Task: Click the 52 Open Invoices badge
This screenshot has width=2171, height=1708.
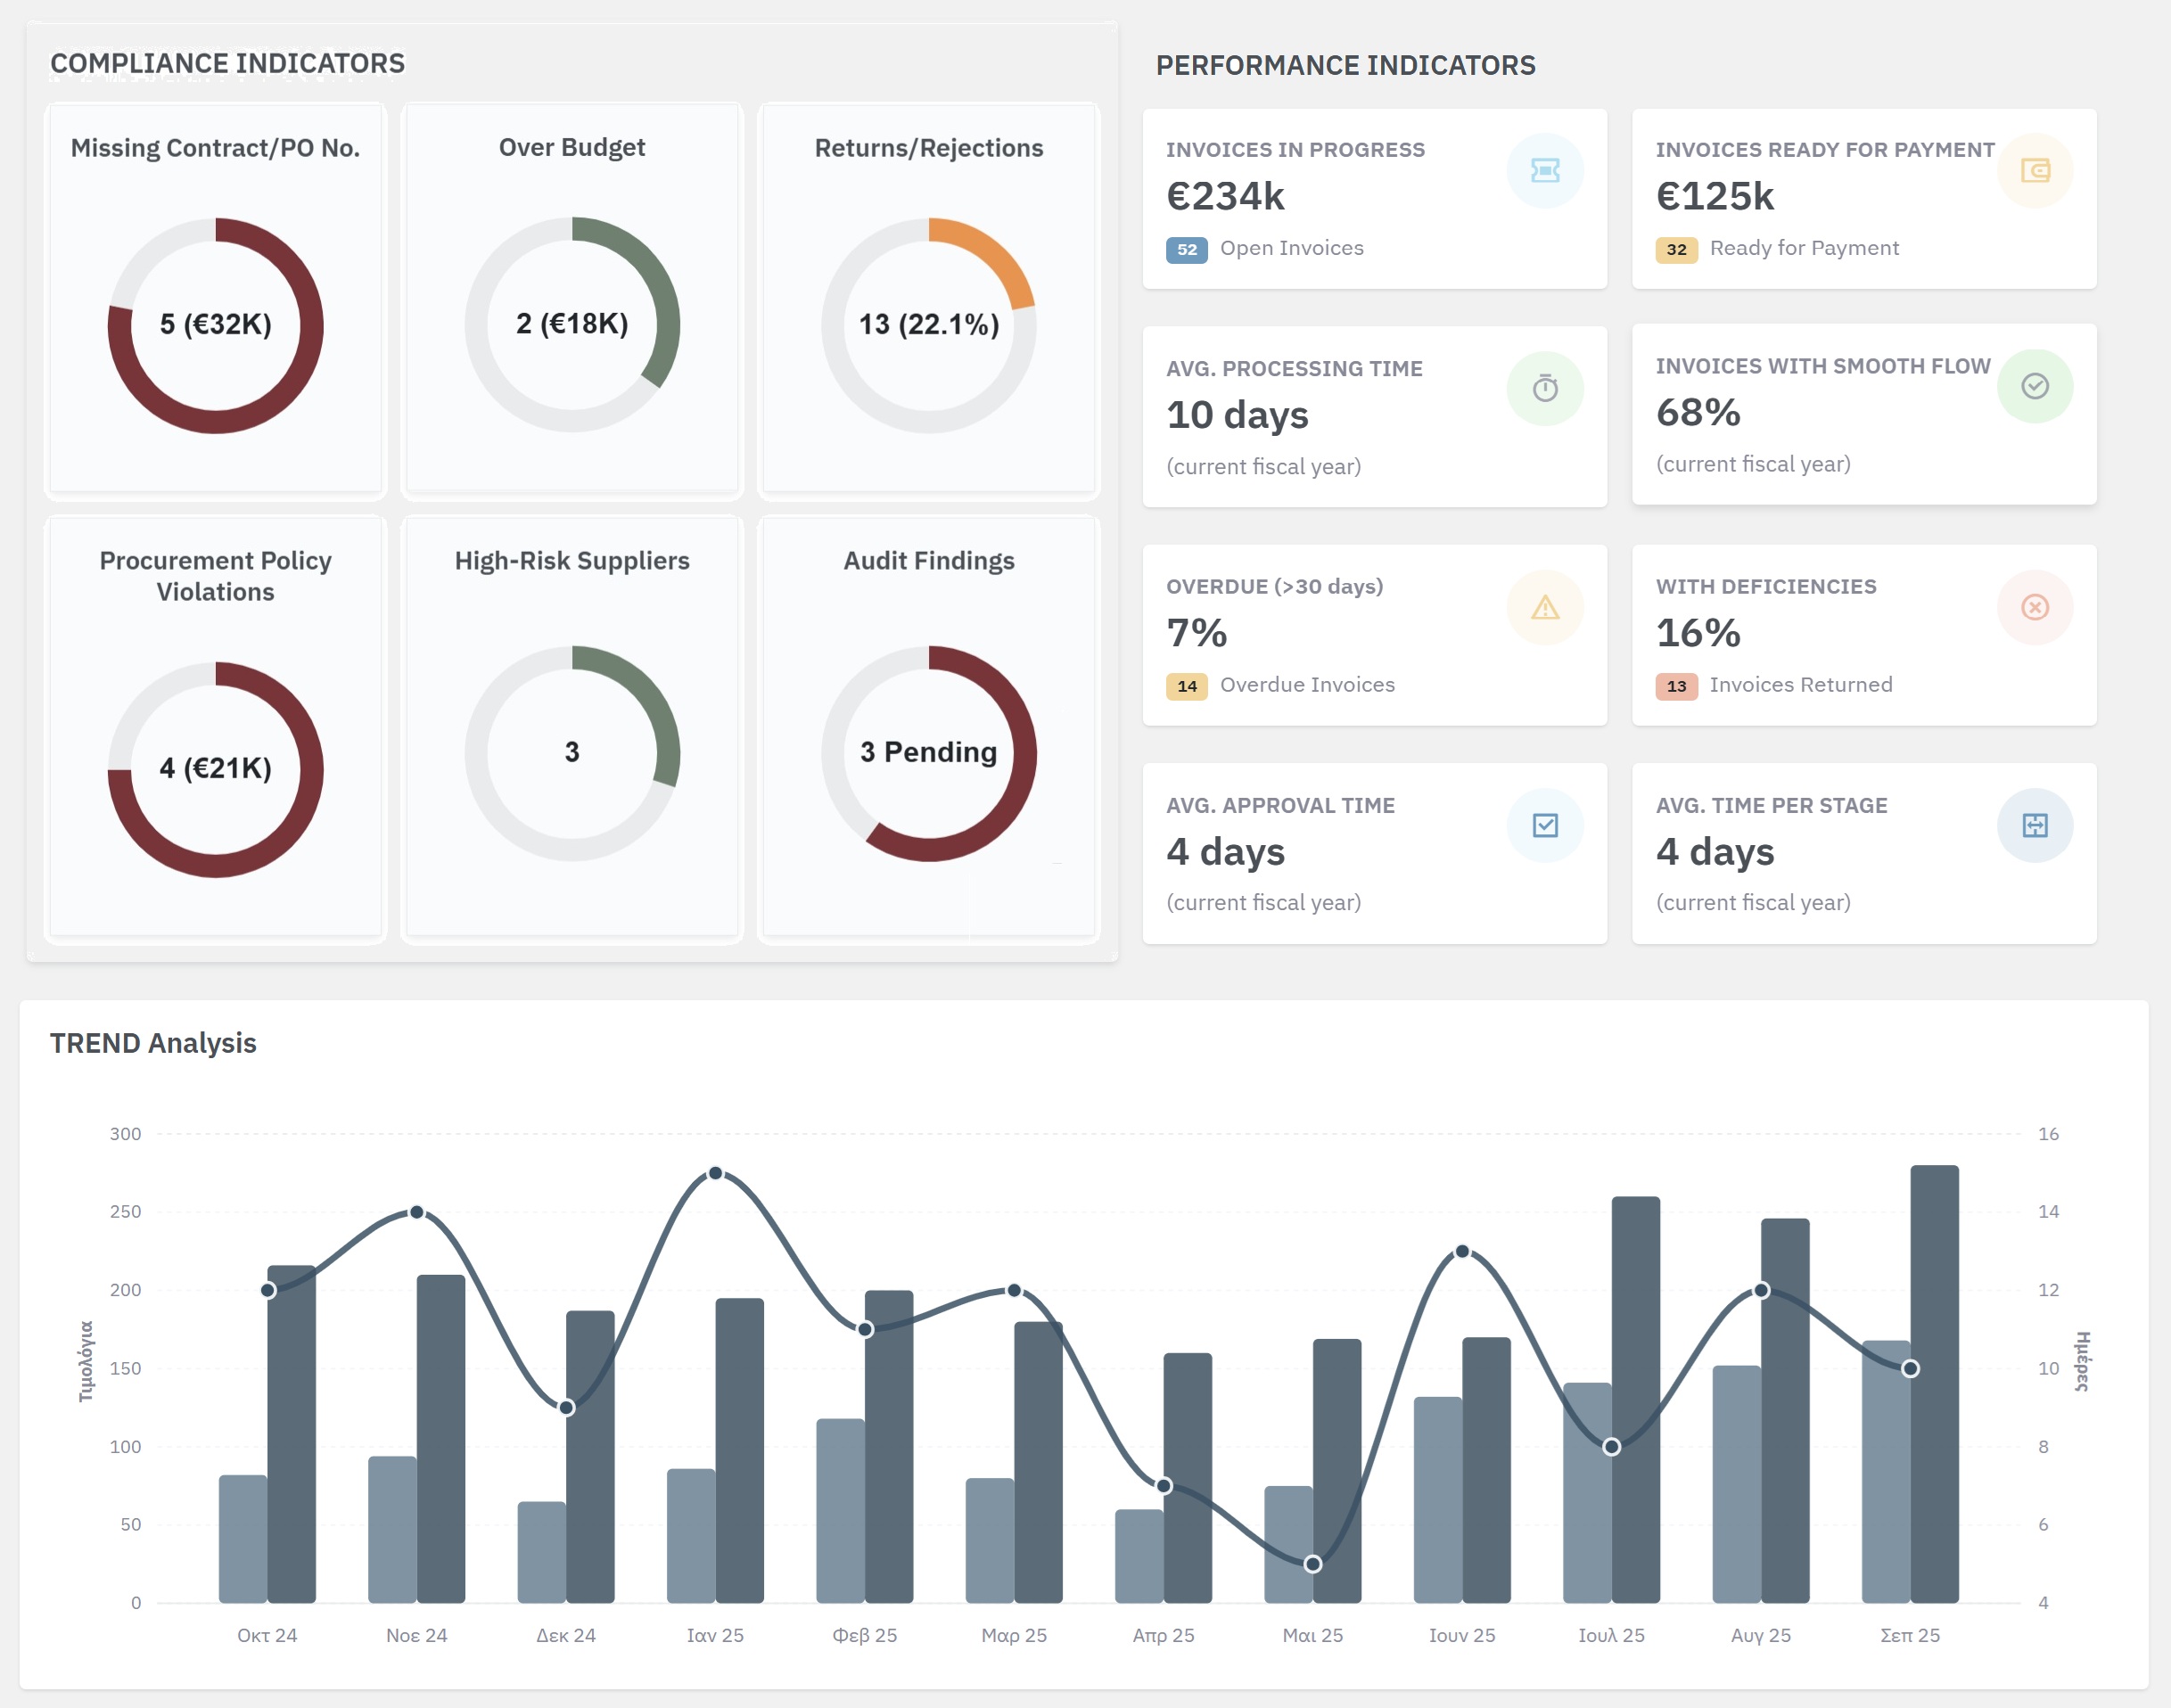Action: tap(1186, 249)
